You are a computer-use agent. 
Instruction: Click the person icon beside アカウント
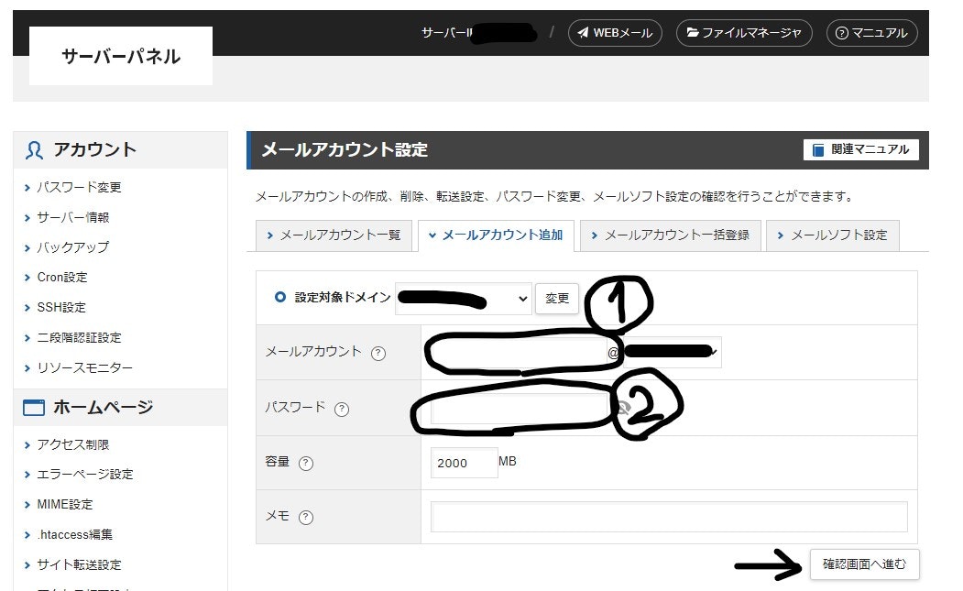(x=37, y=149)
